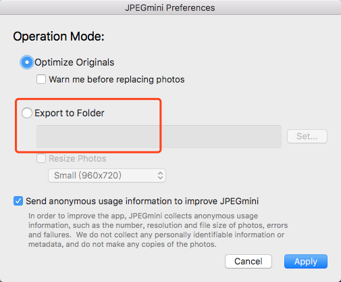Click inside the export folder path field
Screen dimensions: 341x282
tap(159, 137)
